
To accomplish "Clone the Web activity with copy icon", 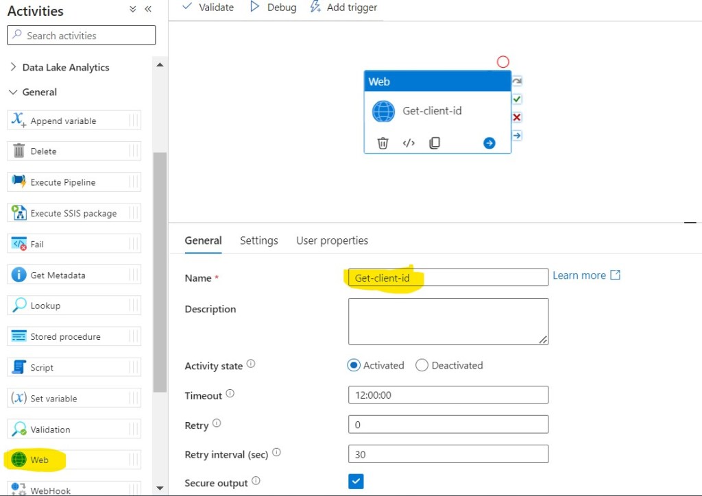I will 434,143.
